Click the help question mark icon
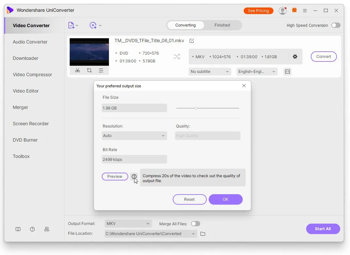The image size is (350, 255). click(32, 229)
